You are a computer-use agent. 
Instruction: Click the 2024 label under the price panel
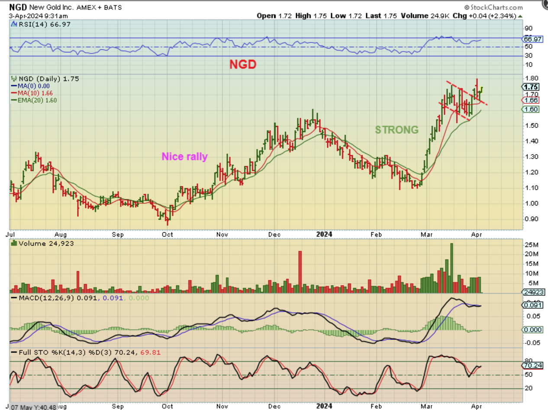tap(324, 234)
